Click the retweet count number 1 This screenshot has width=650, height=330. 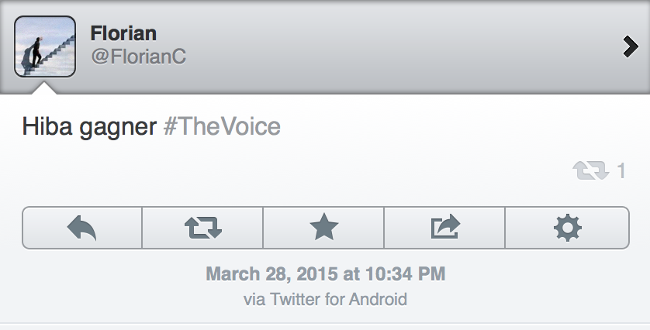click(621, 171)
